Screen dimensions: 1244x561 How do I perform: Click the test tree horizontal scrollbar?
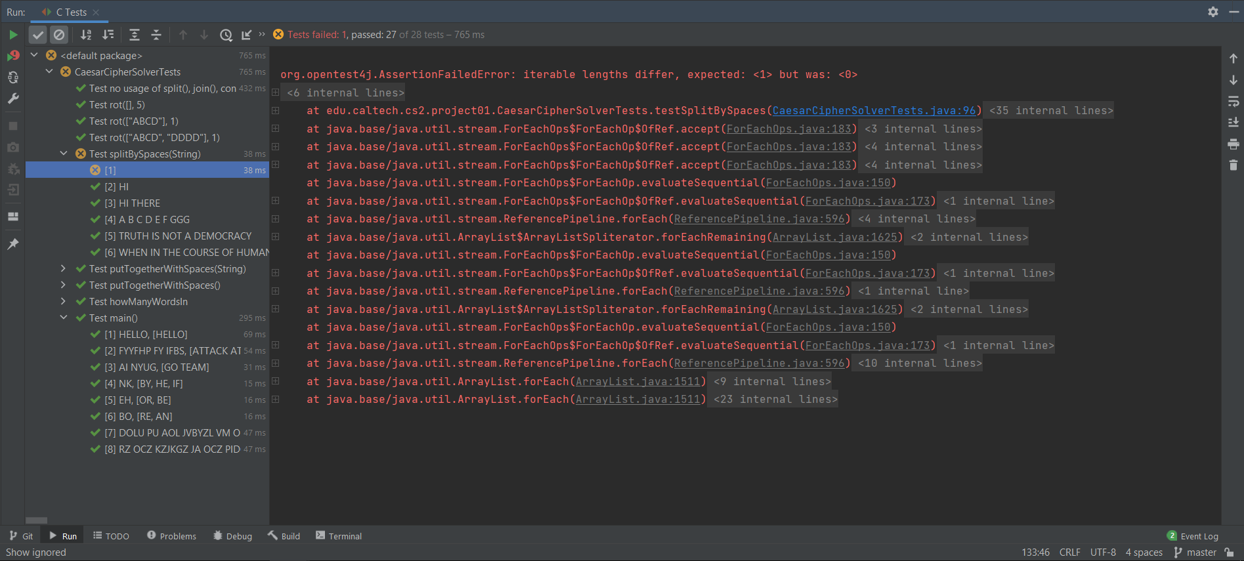[36, 520]
